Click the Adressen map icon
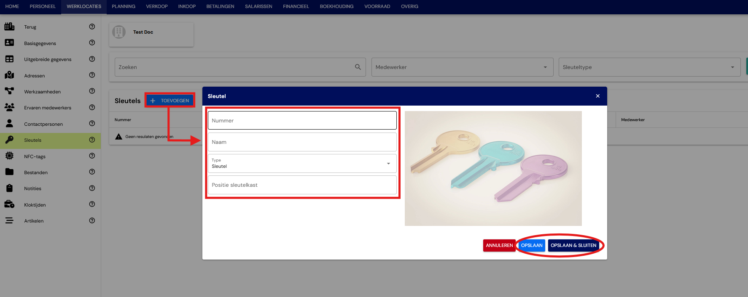The height and width of the screenshot is (297, 748). coord(9,75)
